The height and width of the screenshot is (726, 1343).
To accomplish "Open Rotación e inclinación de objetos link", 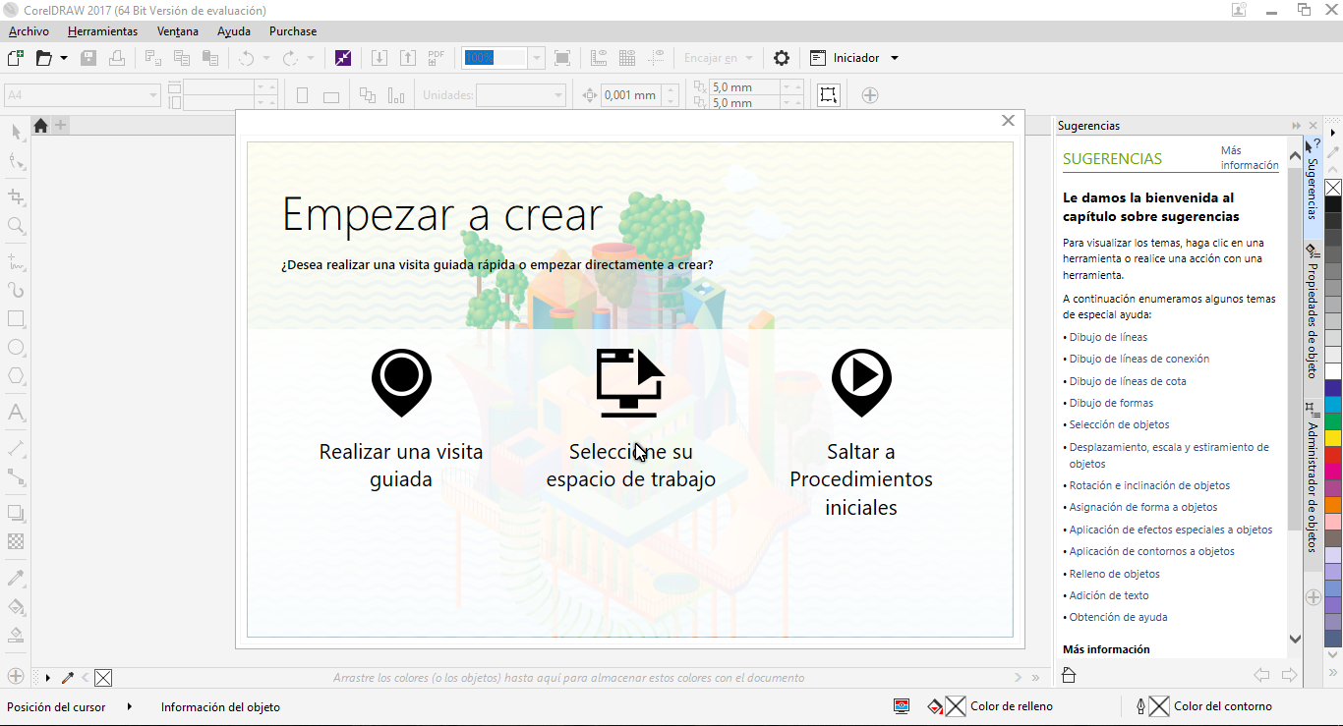I will click(1149, 485).
